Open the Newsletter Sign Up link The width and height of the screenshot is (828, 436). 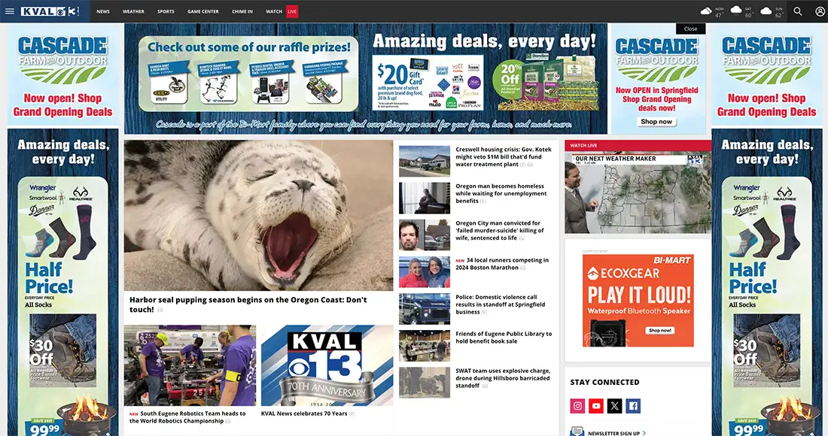point(614,433)
